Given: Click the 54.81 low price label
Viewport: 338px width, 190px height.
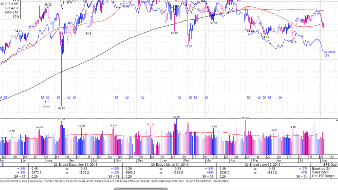Looking at the screenshot, I should click(89, 34).
